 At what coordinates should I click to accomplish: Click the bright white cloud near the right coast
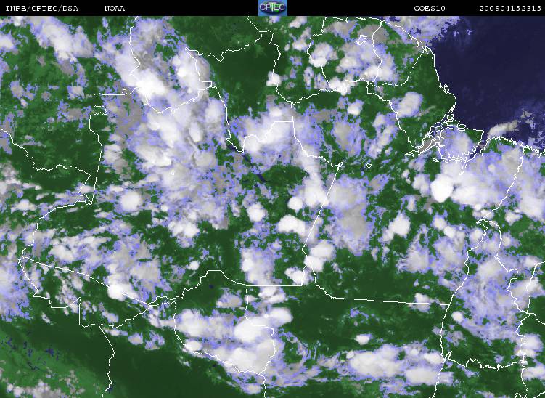tap(441, 189)
